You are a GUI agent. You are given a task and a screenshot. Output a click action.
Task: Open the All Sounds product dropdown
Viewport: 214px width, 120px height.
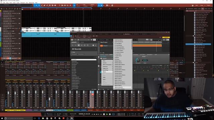pyautogui.click(x=84, y=49)
